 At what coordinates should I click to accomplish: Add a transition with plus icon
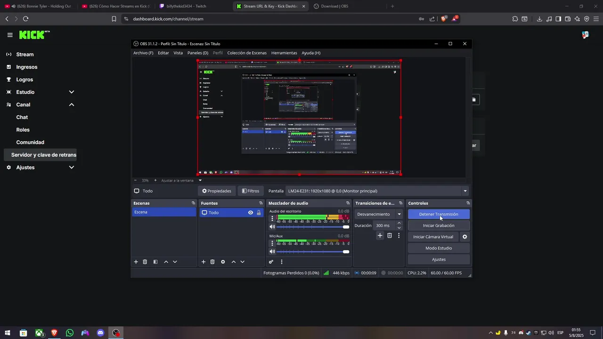pyautogui.click(x=380, y=235)
